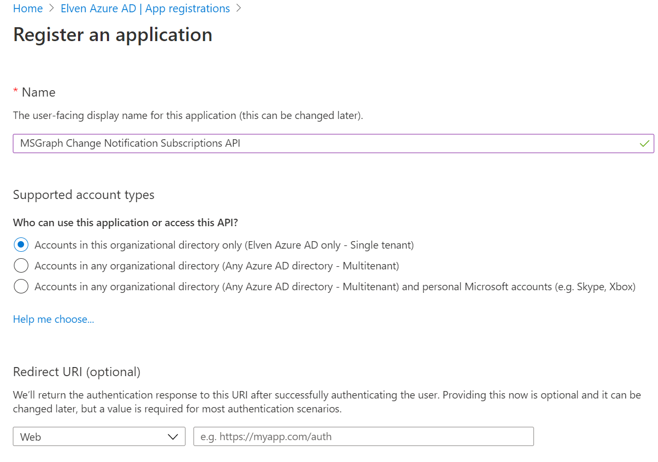Open the Help me choose link
This screenshot has height=462, width=658.
pyautogui.click(x=53, y=319)
